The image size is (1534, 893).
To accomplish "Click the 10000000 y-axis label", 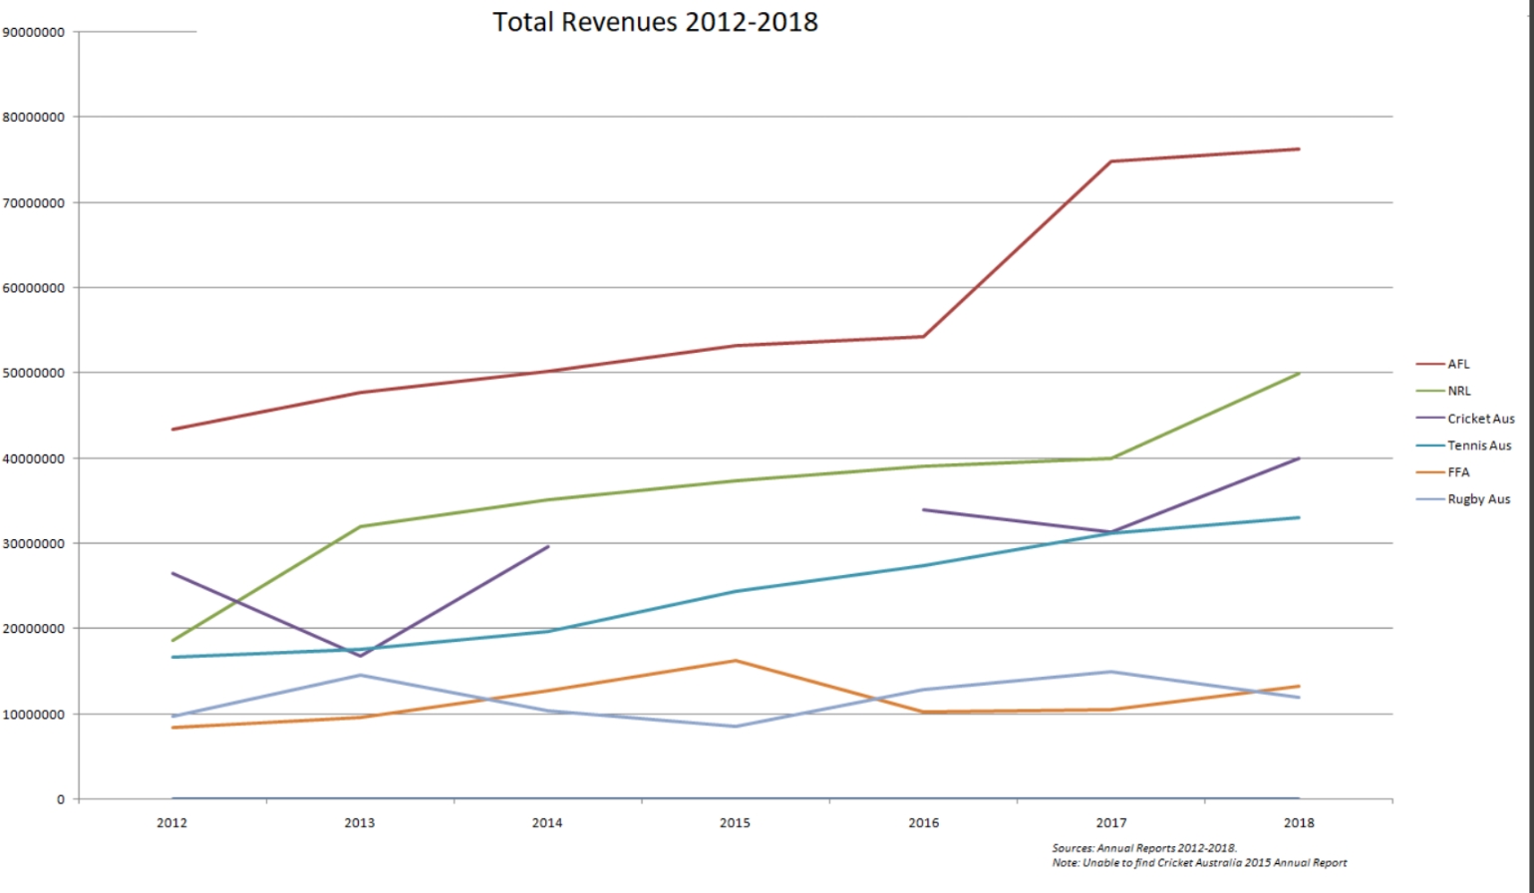I will click(x=34, y=715).
